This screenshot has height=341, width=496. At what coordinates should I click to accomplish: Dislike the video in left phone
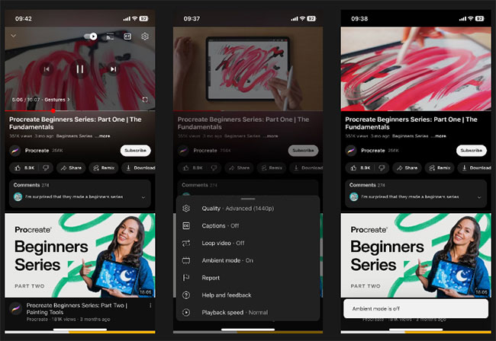(x=46, y=167)
